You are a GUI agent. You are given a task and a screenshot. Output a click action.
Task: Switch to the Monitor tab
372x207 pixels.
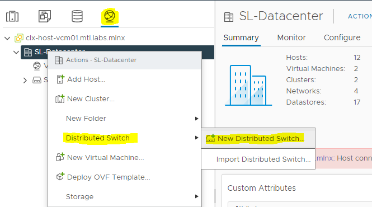coord(291,37)
